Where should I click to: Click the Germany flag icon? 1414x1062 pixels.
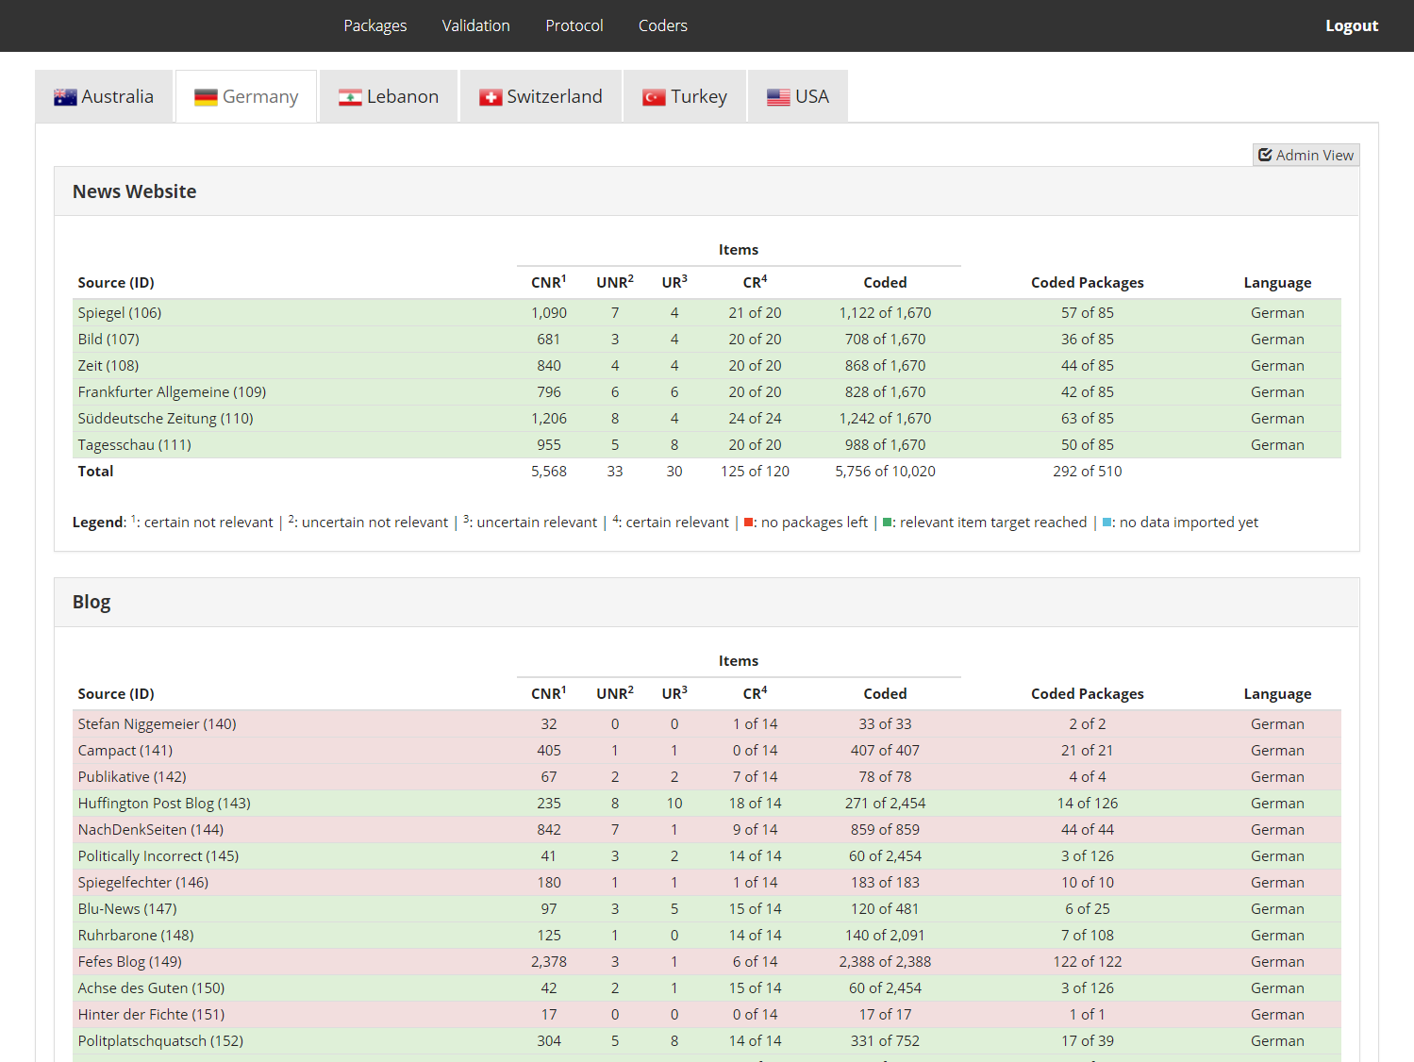pyautogui.click(x=206, y=97)
